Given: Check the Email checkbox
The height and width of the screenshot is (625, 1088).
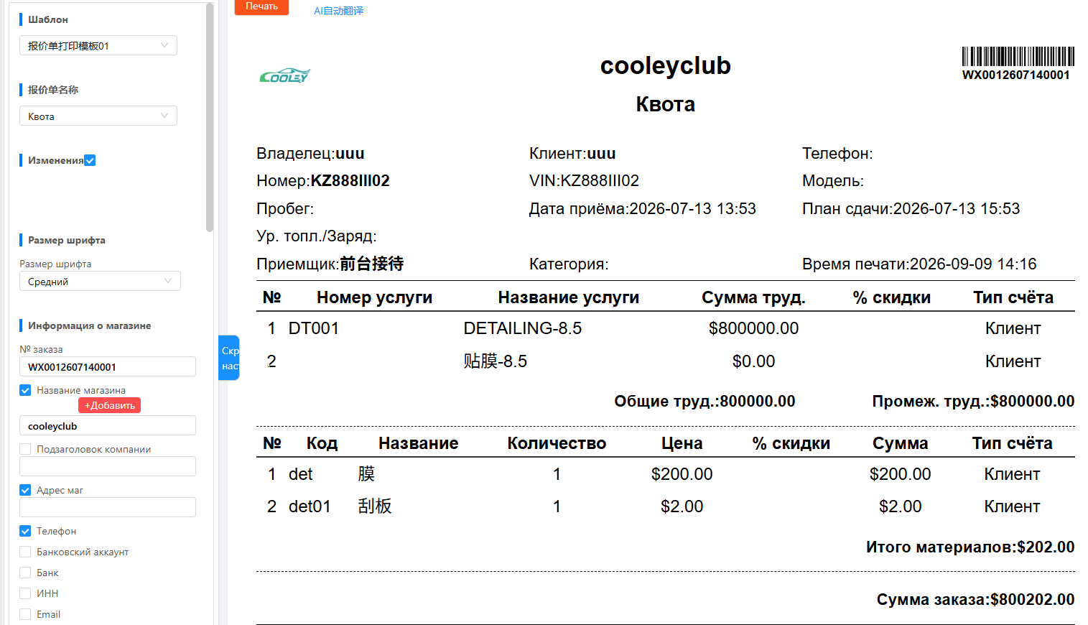Looking at the screenshot, I should pos(25,614).
